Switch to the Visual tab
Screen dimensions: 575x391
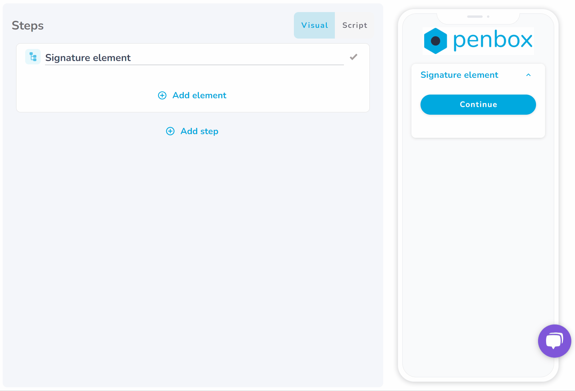pyautogui.click(x=314, y=25)
